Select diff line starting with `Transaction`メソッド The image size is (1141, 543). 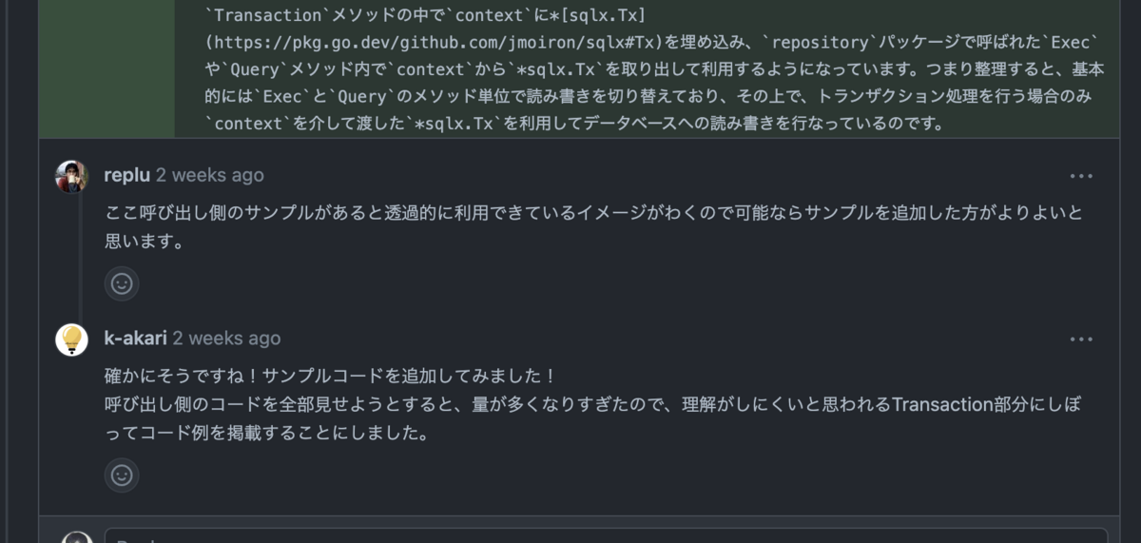click(411, 15)
